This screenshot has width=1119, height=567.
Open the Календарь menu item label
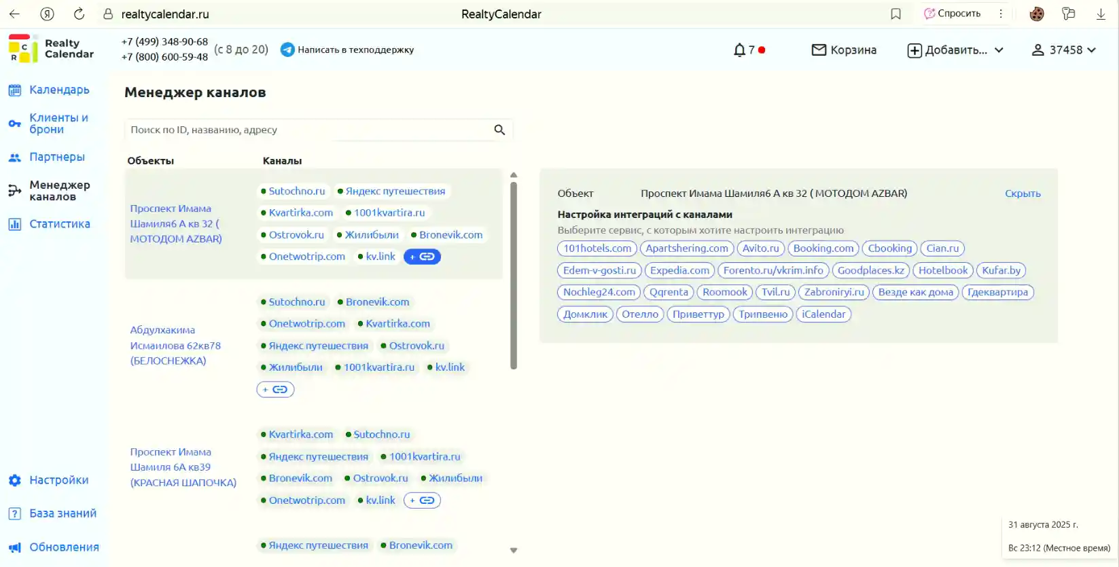click(x=59, y=90)
